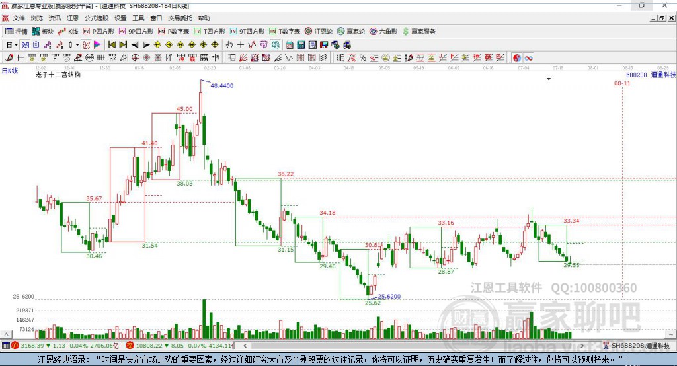Expand the 日 period dropdown arrow
677x366 pixels.
click(x=16, y=45)
